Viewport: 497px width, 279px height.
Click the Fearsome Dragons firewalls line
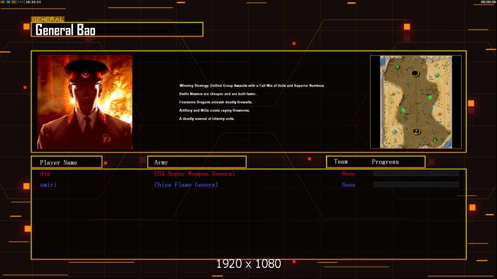215,102
